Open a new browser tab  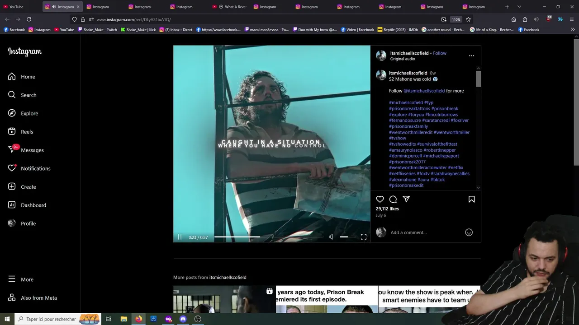pos(507,7)
